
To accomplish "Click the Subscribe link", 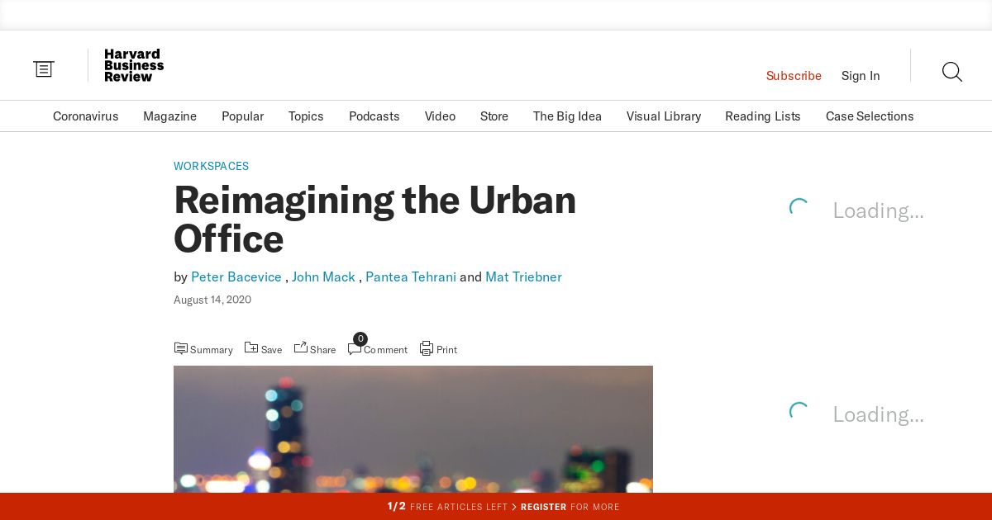I will pos(794,76).
